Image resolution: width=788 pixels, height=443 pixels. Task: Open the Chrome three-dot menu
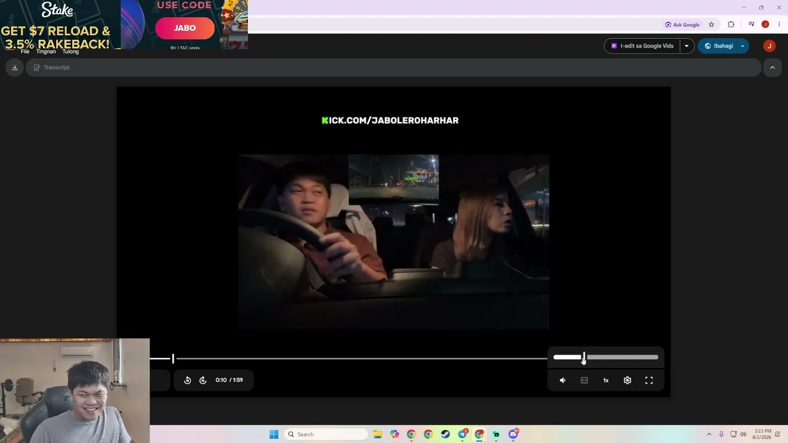pos(779,25)
